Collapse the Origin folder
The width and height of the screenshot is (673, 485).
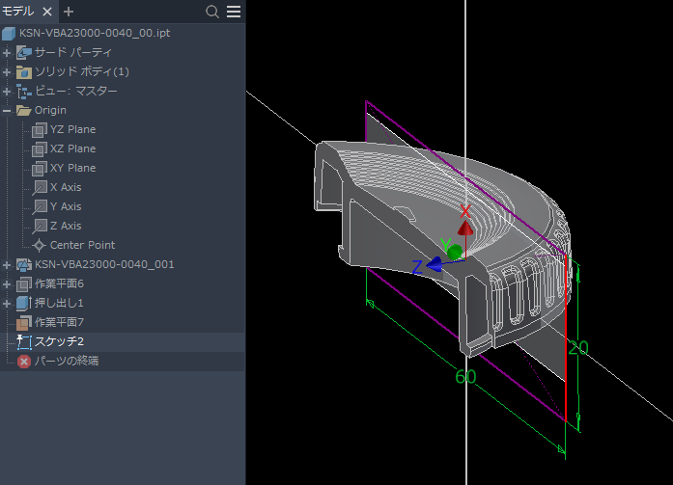tap(8, 110)
